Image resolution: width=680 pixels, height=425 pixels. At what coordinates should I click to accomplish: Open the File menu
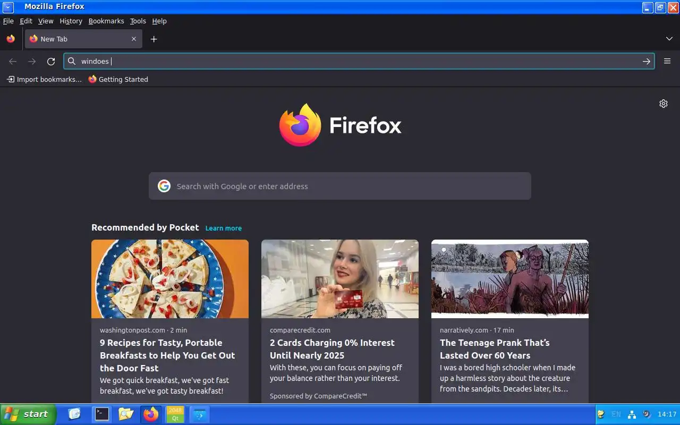(8, 21)
